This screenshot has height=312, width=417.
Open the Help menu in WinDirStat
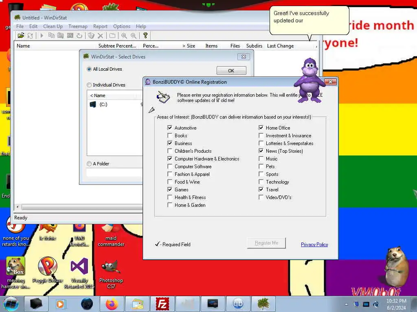pyautogui.click(x=141, y=26)
